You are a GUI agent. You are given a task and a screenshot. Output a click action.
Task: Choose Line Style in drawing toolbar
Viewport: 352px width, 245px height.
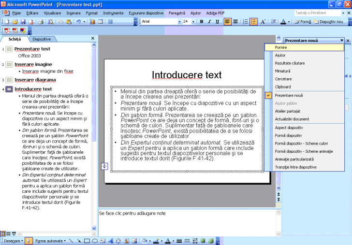point(179,241)
